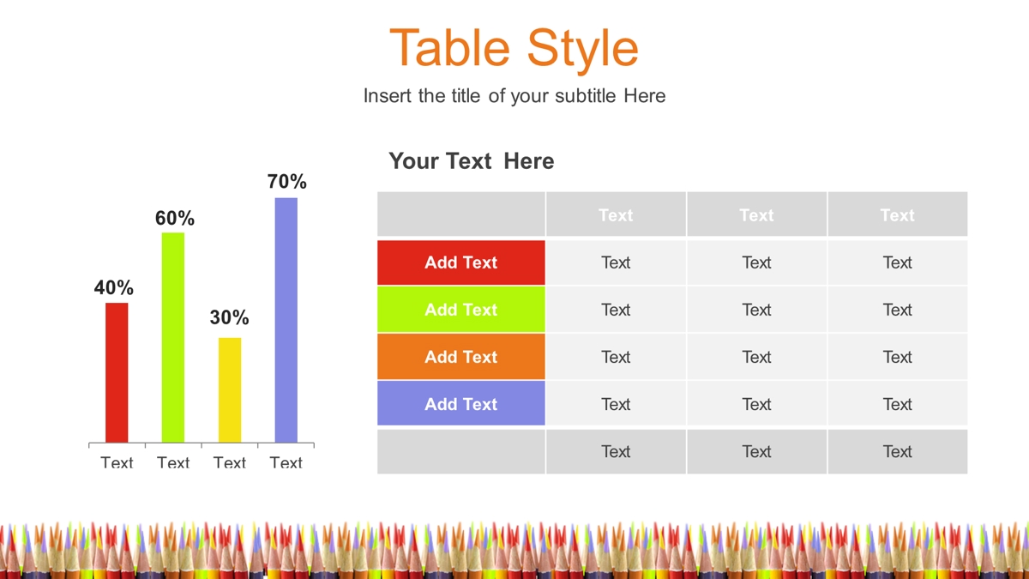Click the 'Your Text Here' heading
Viewport: 1029px width, 579px height.
pos(471,161)
